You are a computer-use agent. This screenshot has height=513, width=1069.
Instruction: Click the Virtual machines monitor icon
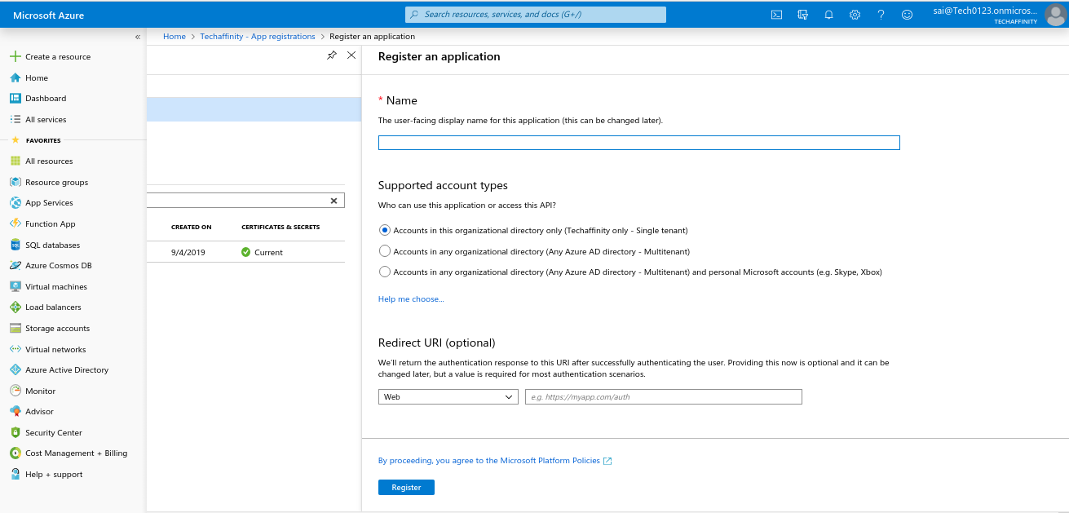pos(15,286)
